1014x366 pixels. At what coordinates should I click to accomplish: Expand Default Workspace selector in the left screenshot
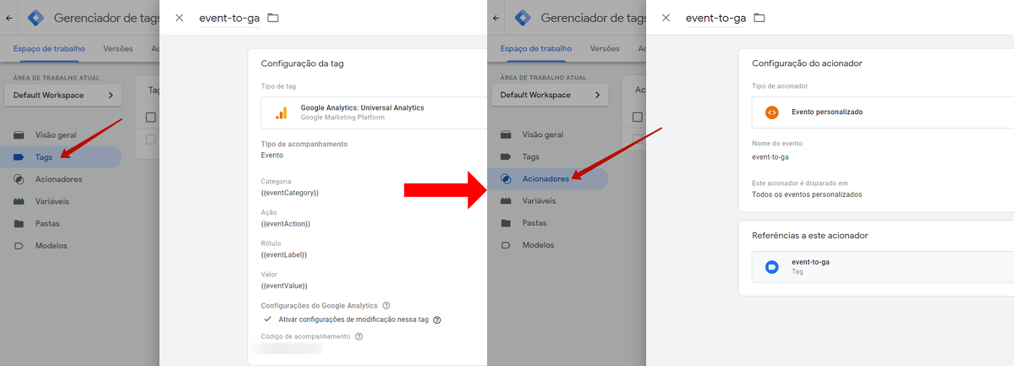(x=63, y=96)
